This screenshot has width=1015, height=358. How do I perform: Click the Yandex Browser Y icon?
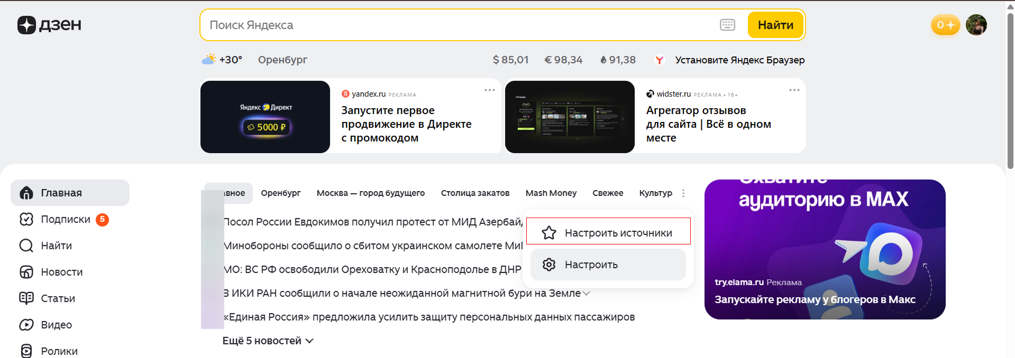[x=659, y=60]
